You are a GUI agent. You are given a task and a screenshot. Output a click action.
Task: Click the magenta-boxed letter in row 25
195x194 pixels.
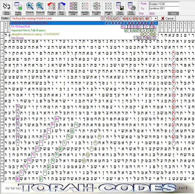17,179
